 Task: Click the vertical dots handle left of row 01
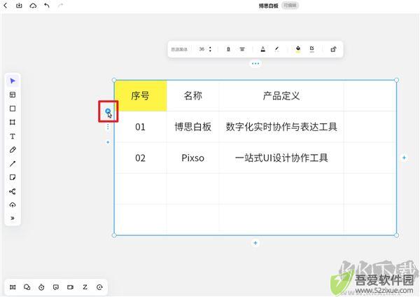click(108, 127)
